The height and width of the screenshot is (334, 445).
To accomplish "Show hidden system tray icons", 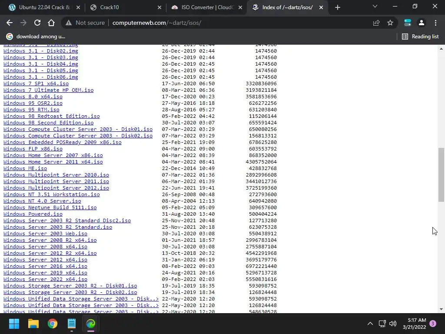I will tap(370, 324).
